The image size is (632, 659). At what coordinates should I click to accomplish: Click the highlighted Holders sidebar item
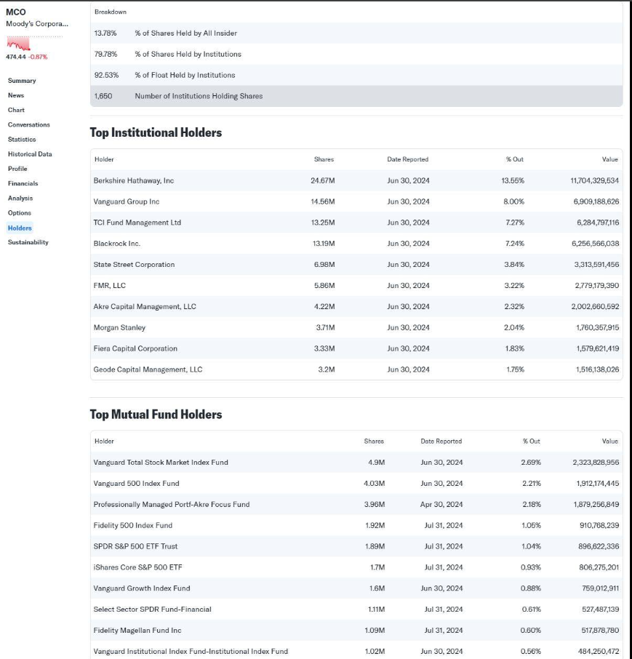tap(20, 228)
